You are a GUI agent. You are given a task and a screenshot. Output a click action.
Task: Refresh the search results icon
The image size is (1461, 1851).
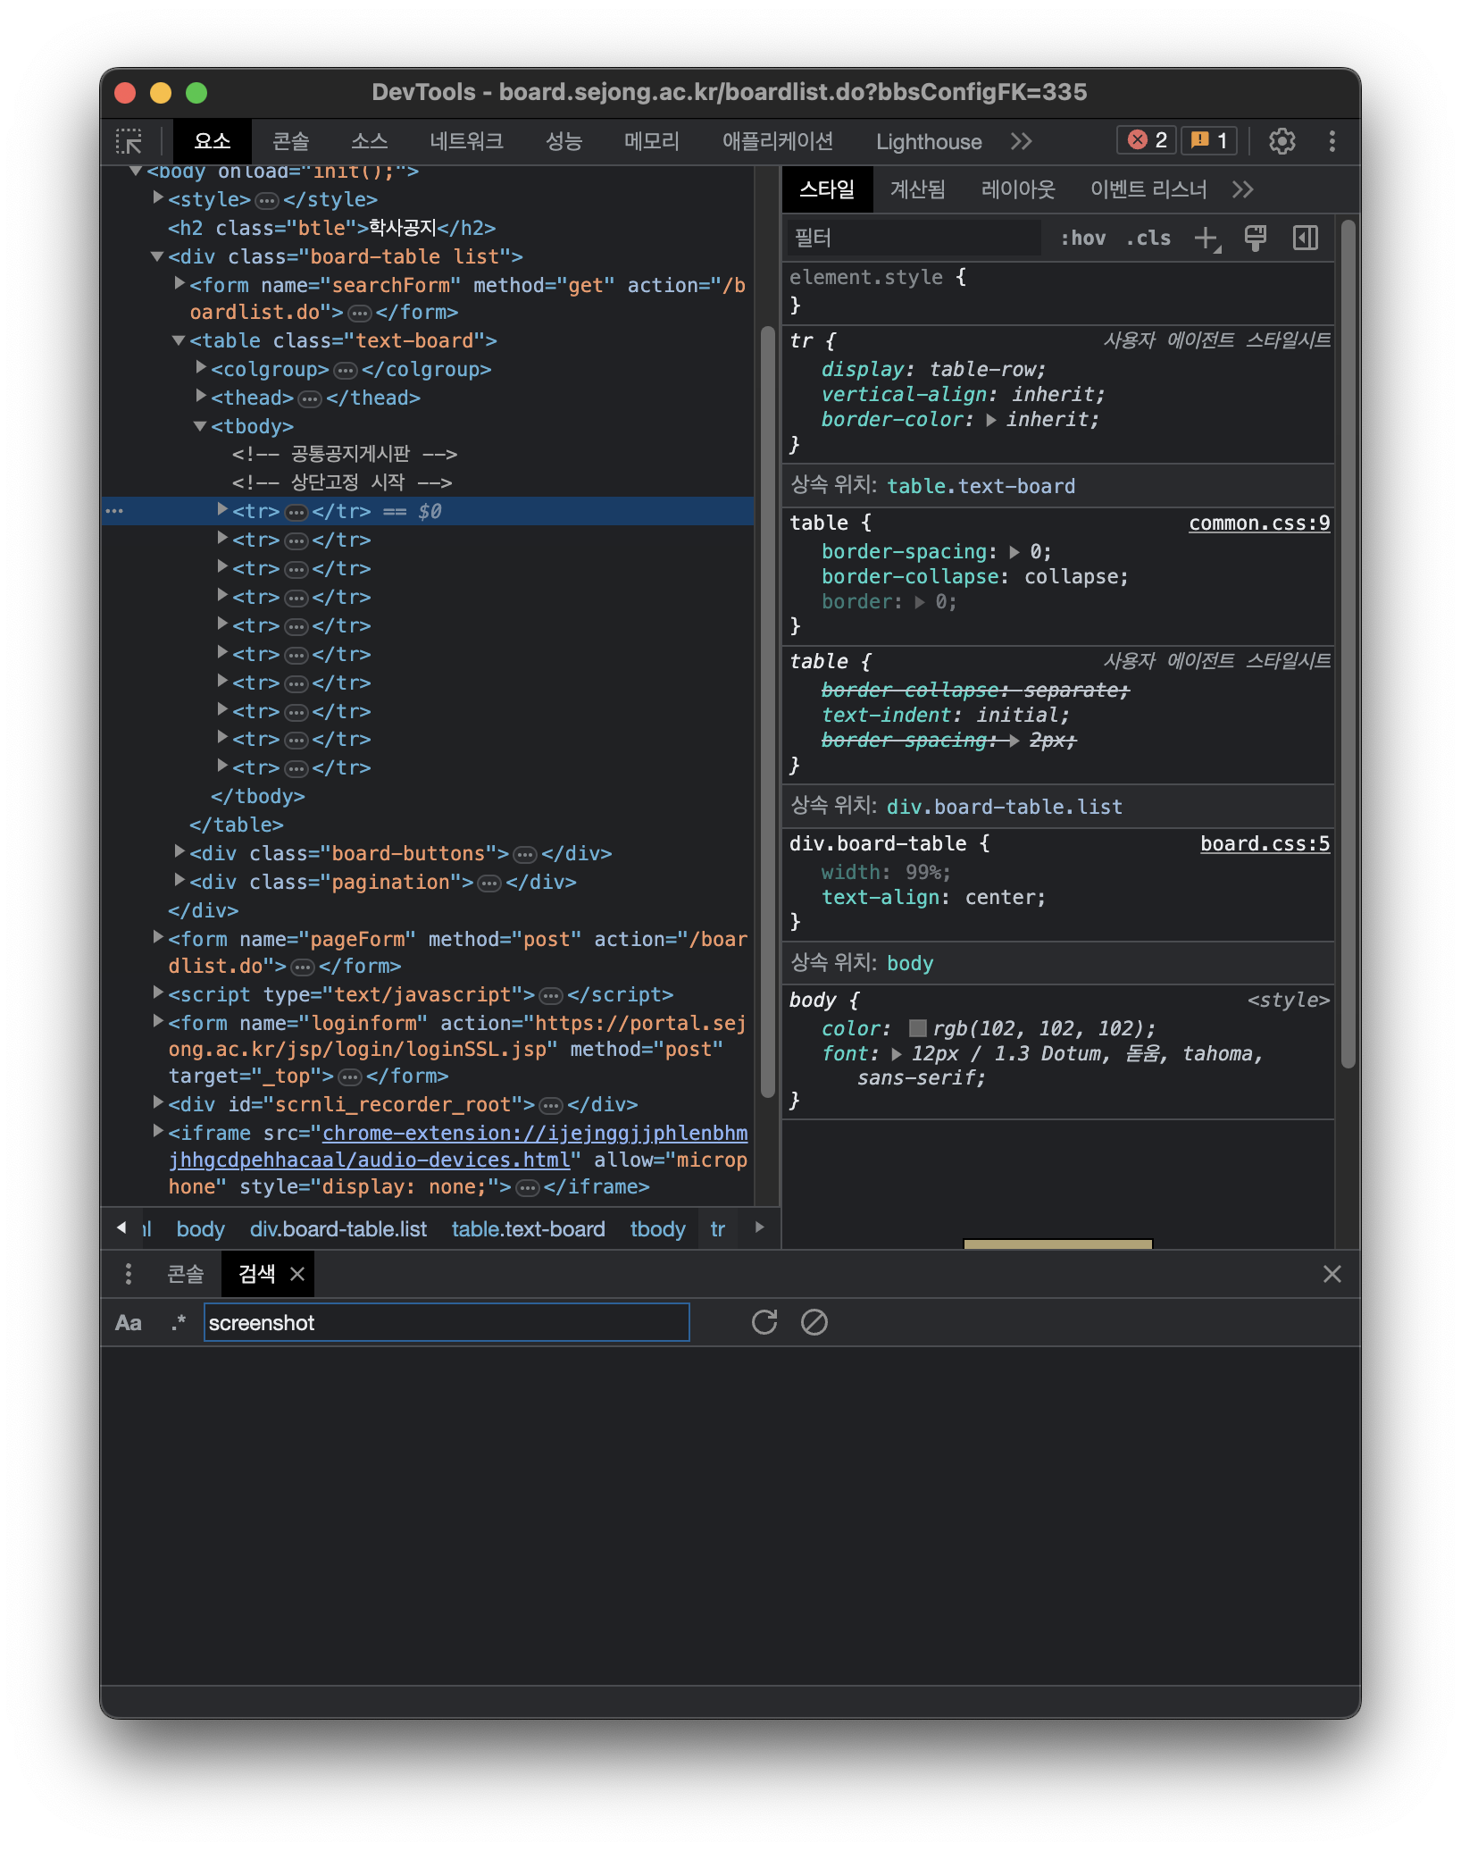pos(764,1322)
